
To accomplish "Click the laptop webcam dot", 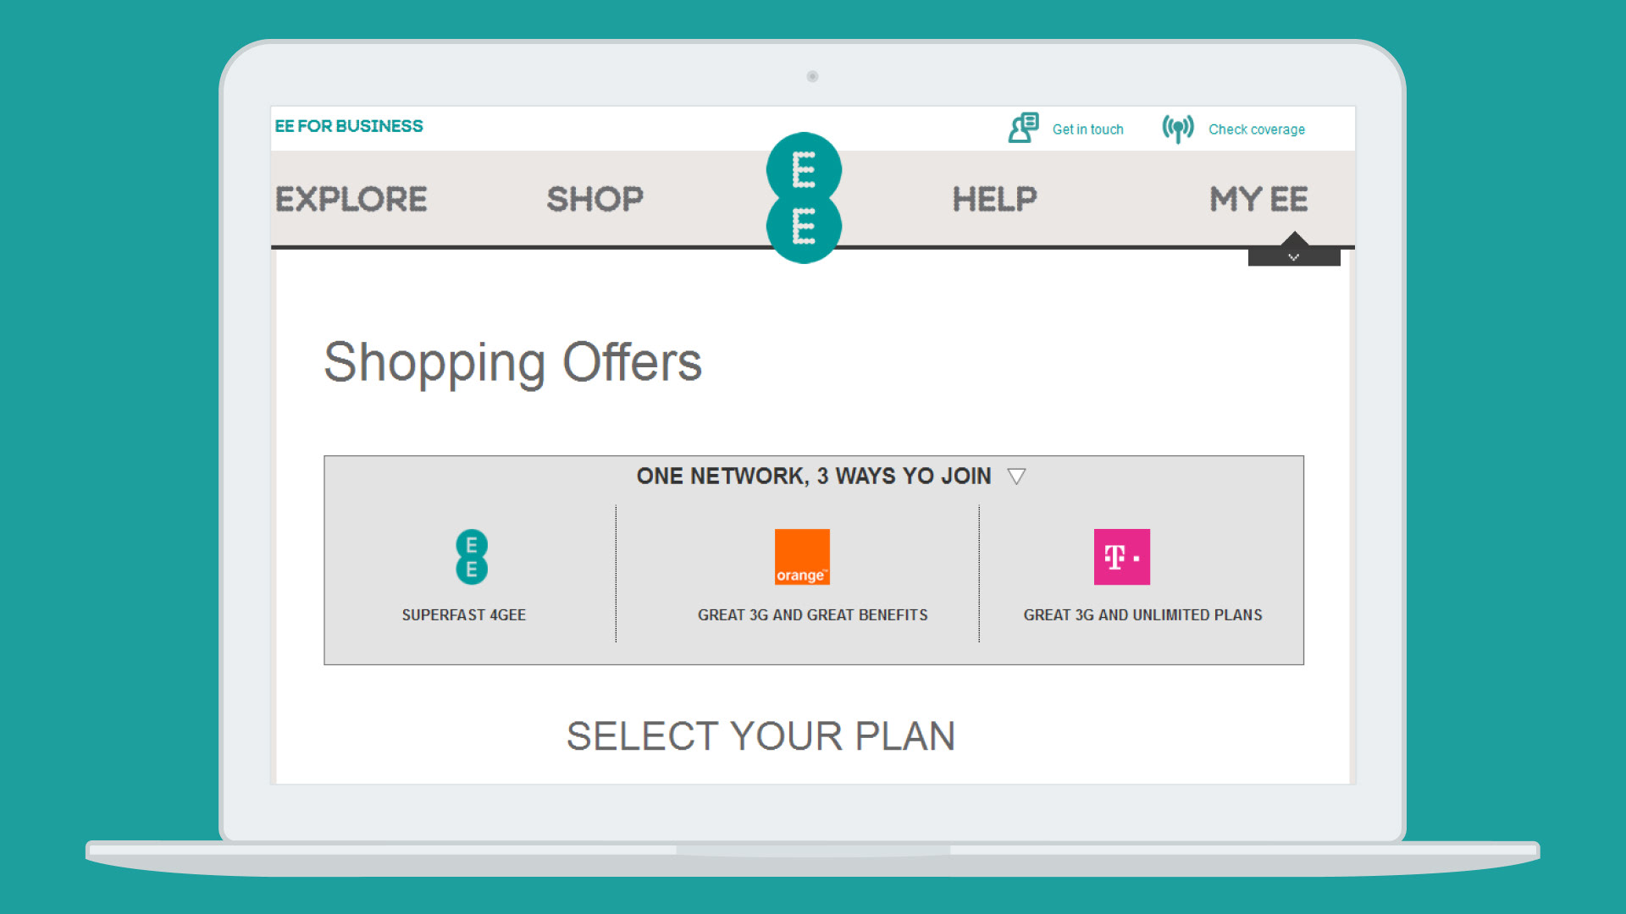I will (x=812, y=76).
